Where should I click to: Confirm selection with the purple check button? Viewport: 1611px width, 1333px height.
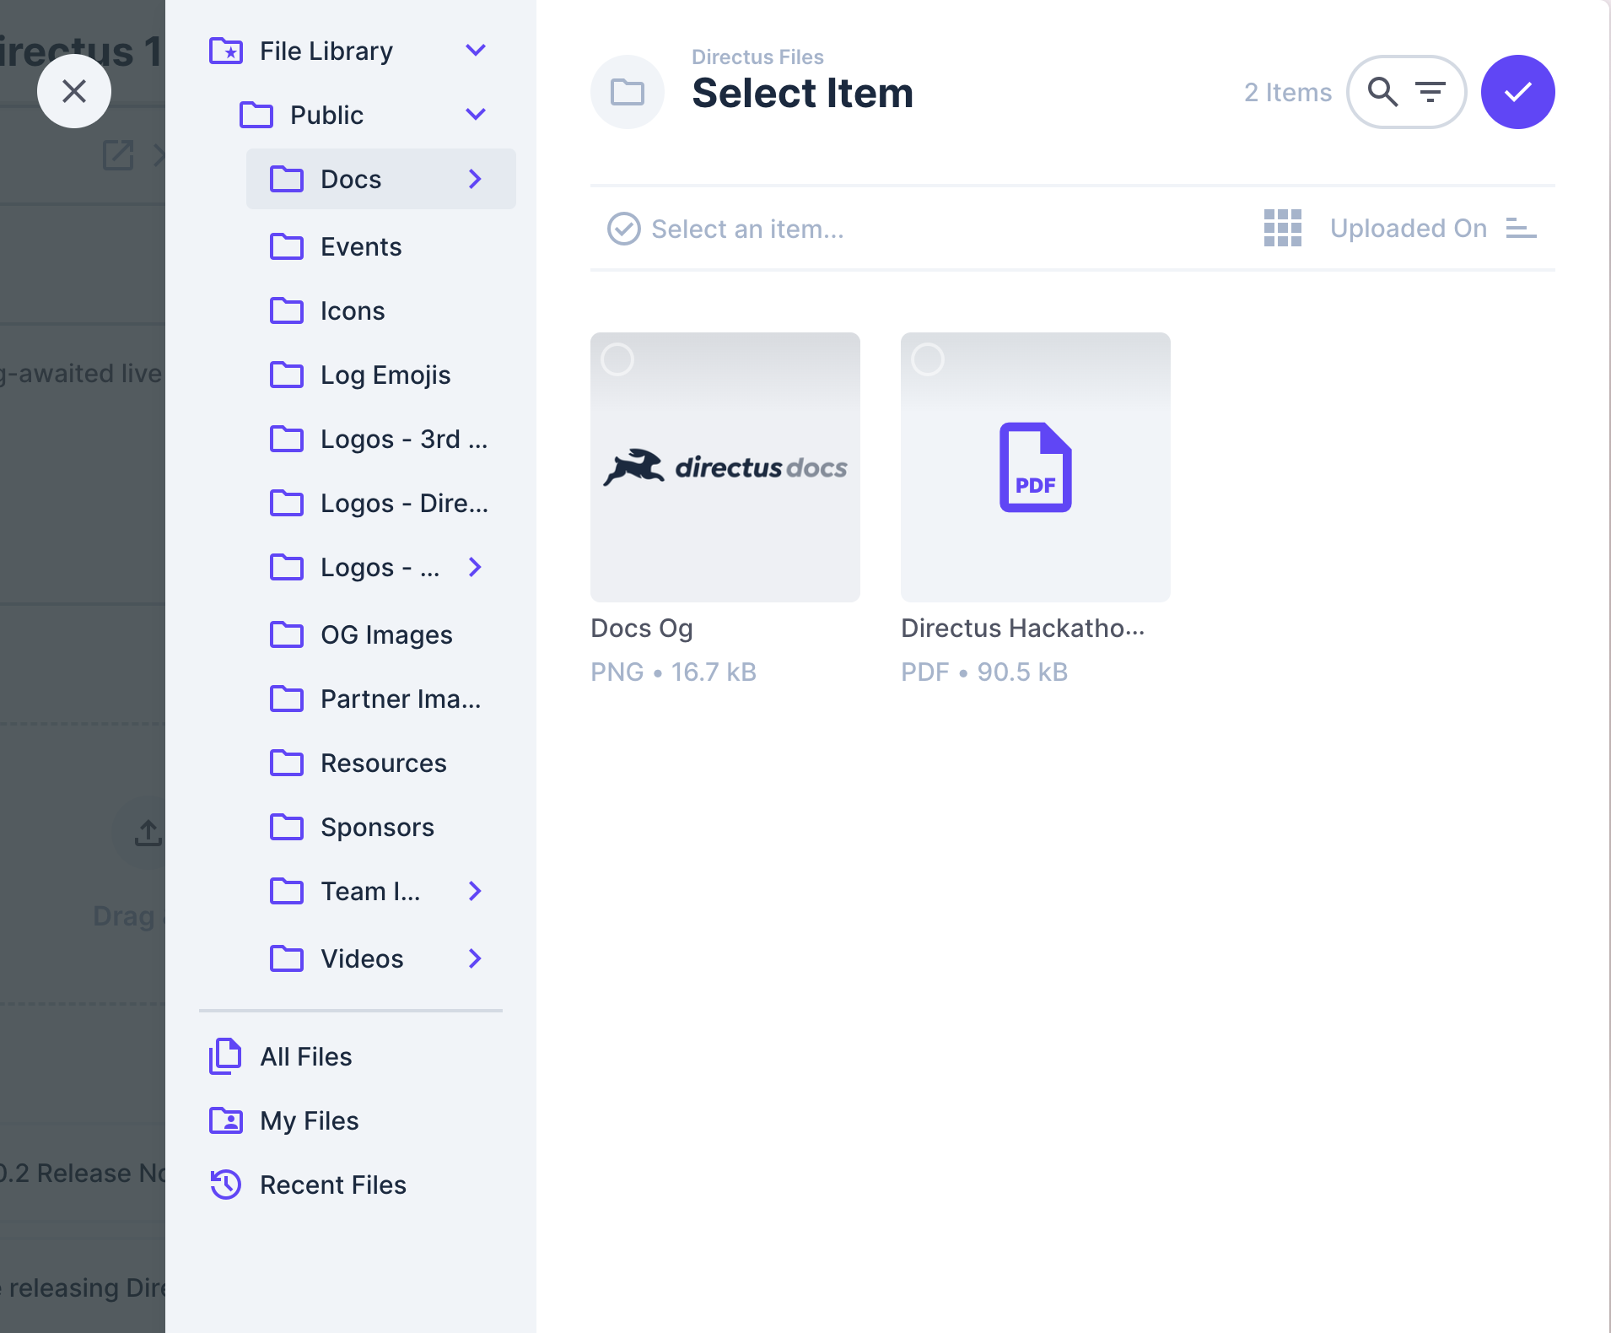point(1516,91)
